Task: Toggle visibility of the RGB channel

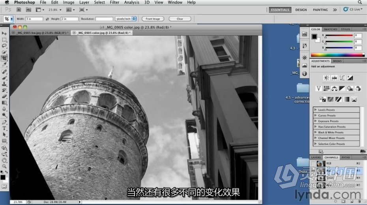Action: pyautogui.click(x=313, y=163)
